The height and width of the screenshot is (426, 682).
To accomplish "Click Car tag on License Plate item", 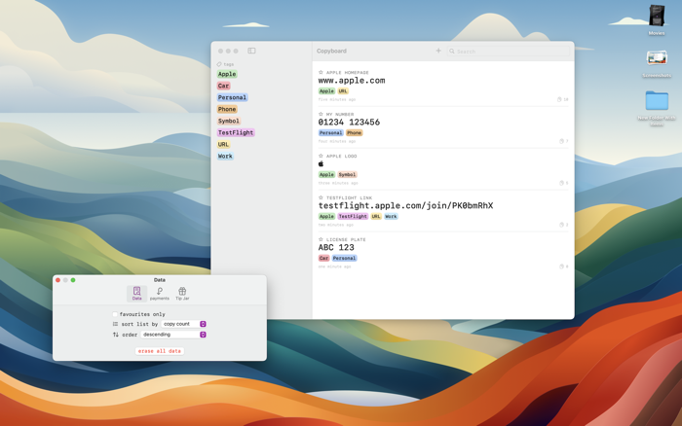I will (323, 258).
